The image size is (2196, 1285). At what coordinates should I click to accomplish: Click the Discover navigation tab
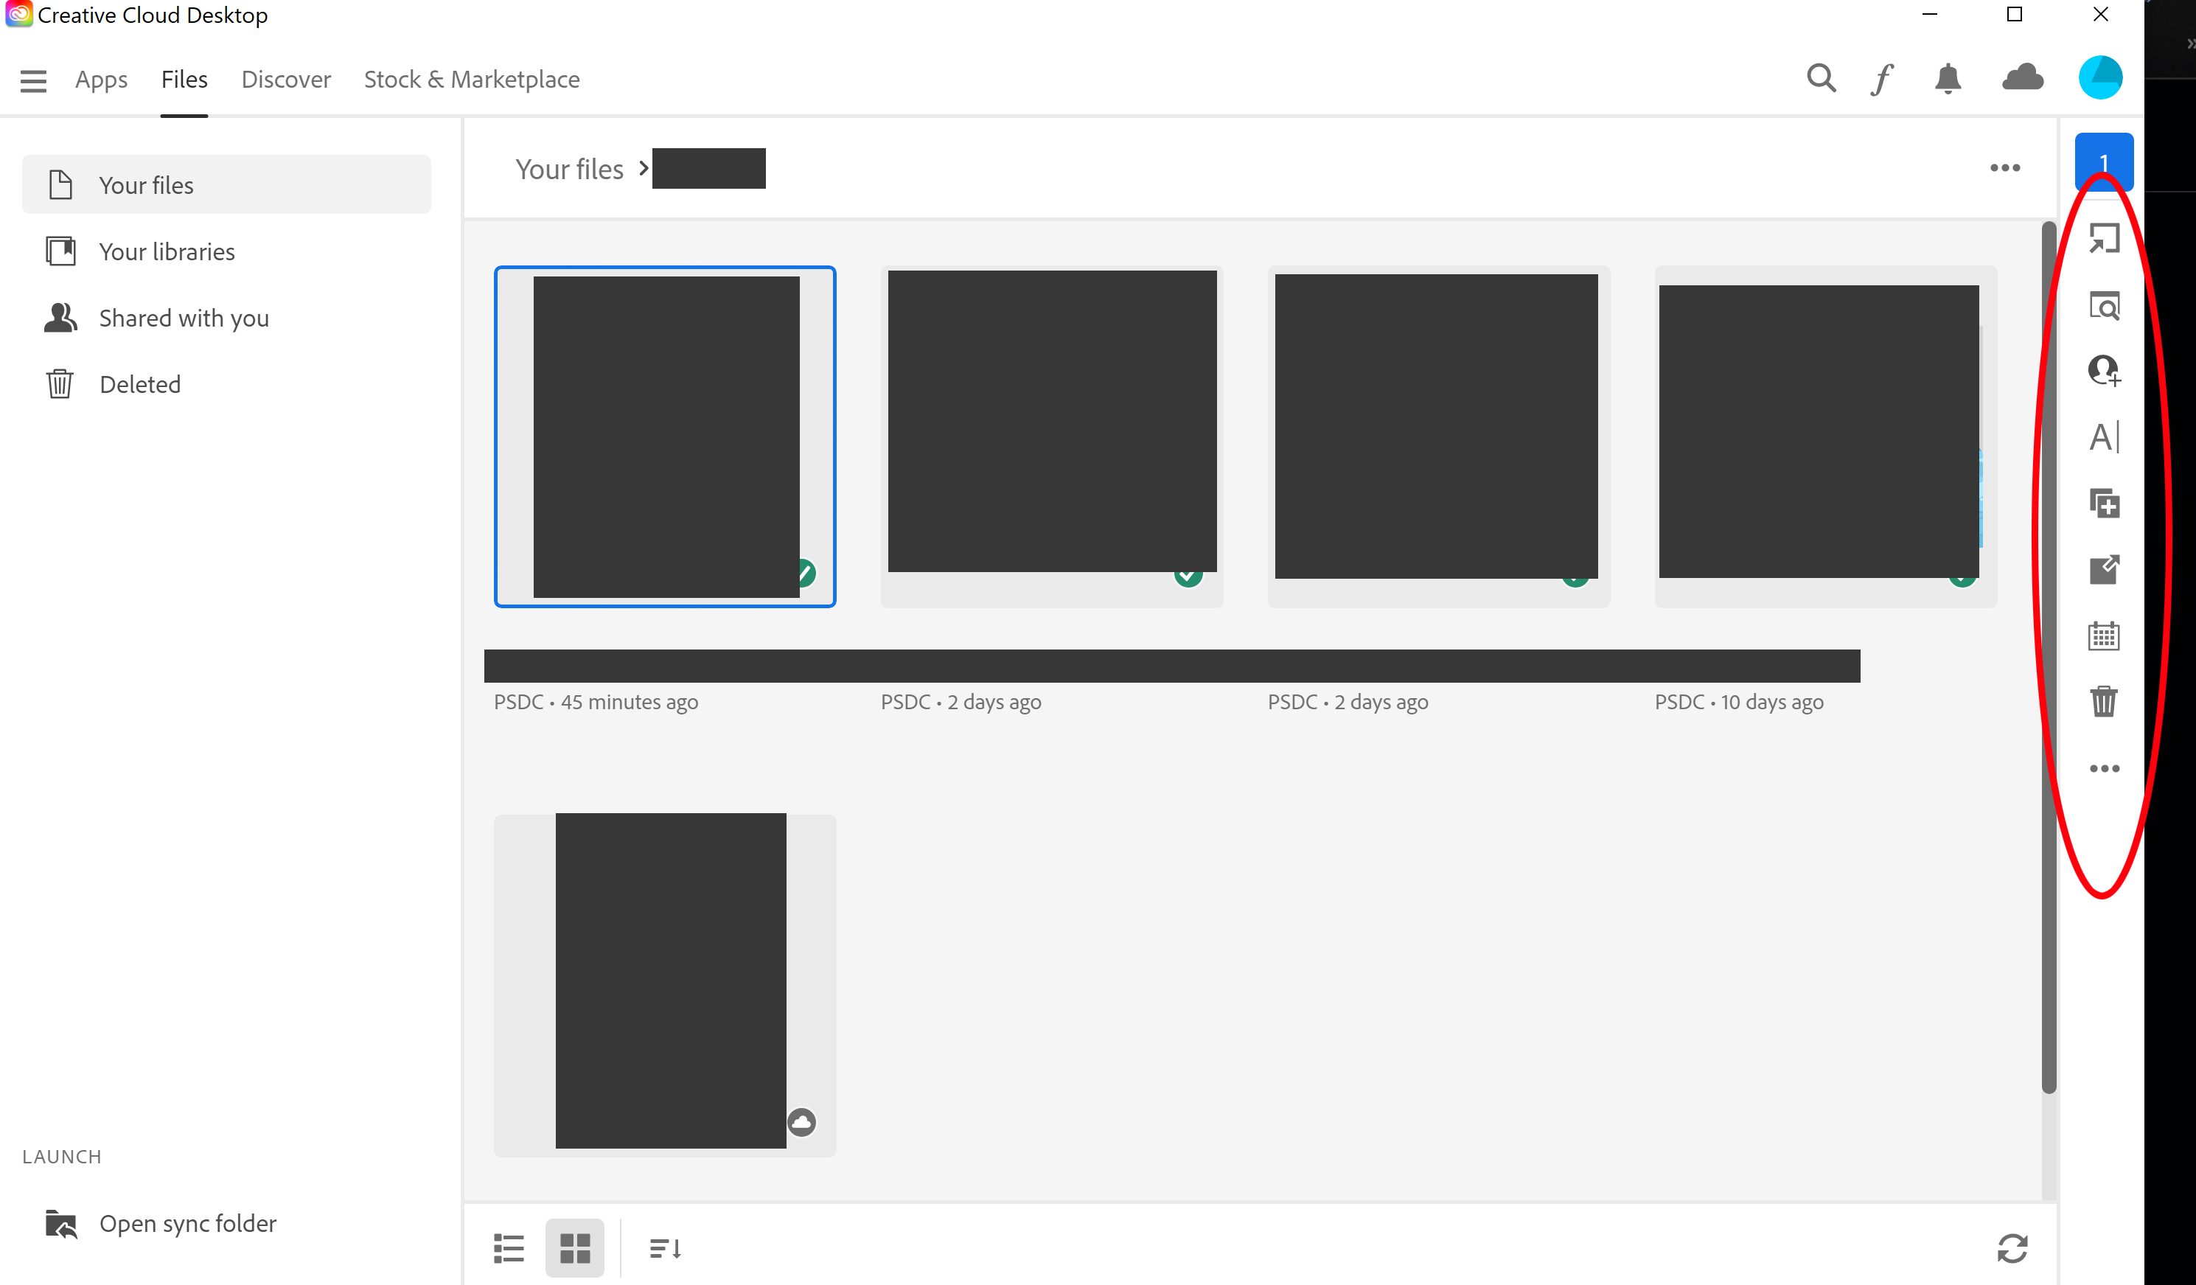coord(285,80)
